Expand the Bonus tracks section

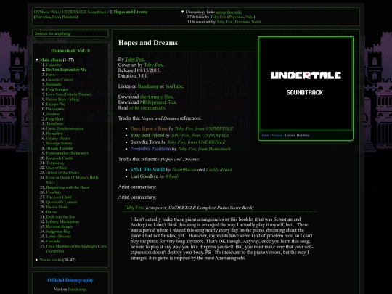37,260
